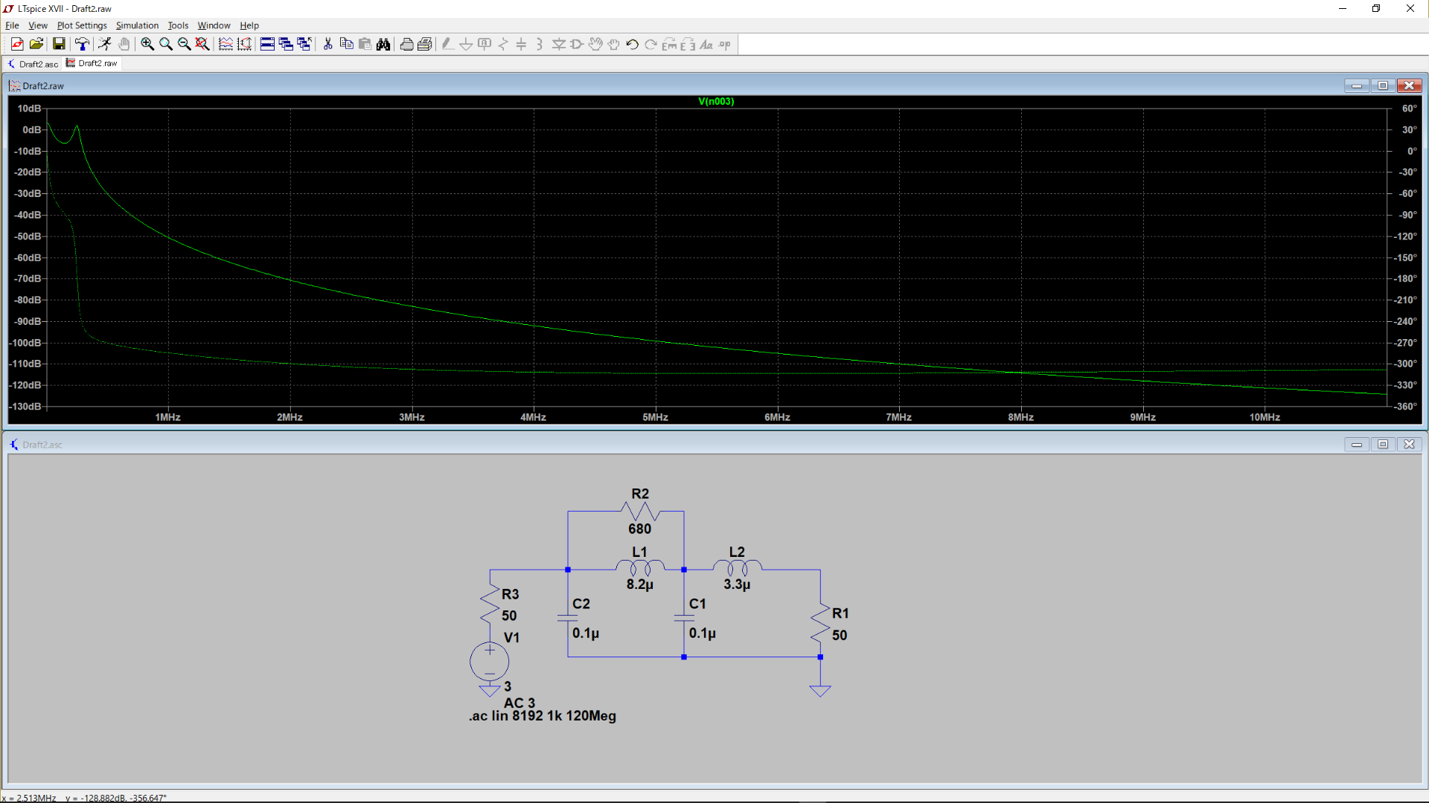1429x803 pixels.
Task: Click the 0.1µ value of C1
Action: coord(703,633)
